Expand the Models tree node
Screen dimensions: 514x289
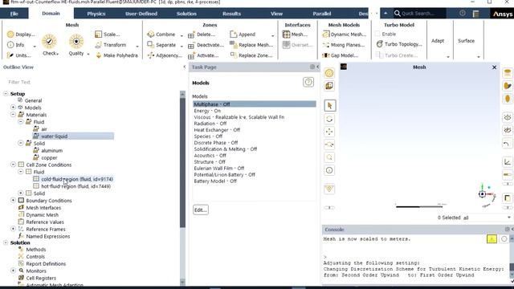13,107
